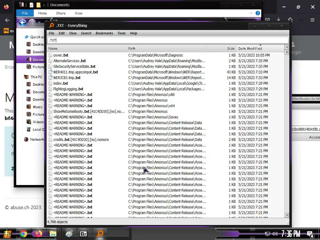
Task: Click the .TXT search input field
Action: 168,40
